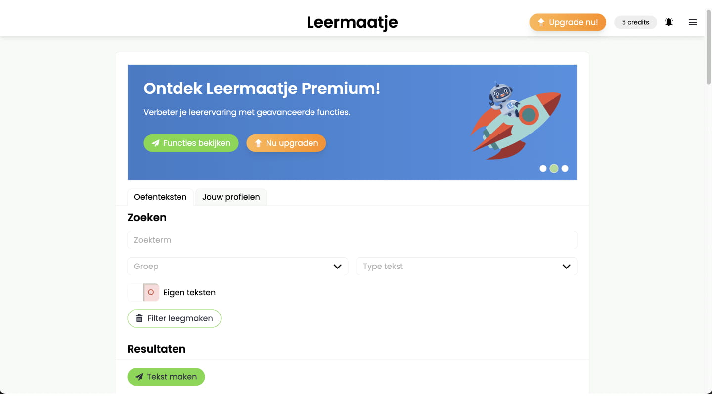Click the paper plane icon on Functies bekijken
Screen dimensions: 712x402
[x=156, y=143]
